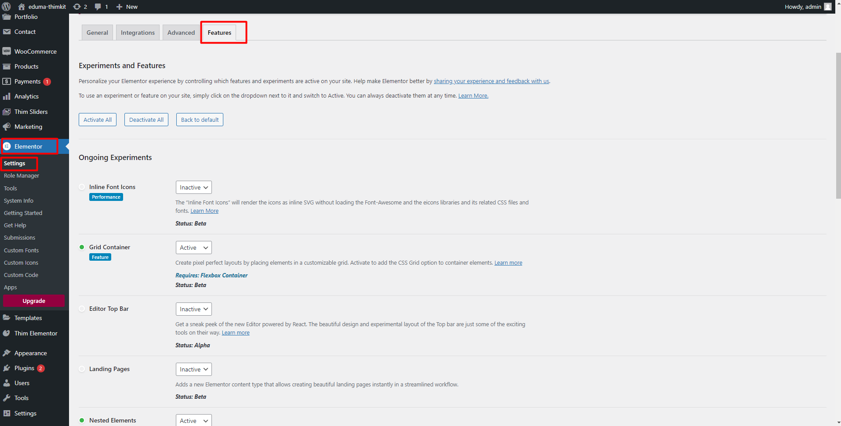Image resolution: width=841 pixels, height=426 pixels.
Task: Click the Marketing megaphone icon
Action: [x=7, y=127]
